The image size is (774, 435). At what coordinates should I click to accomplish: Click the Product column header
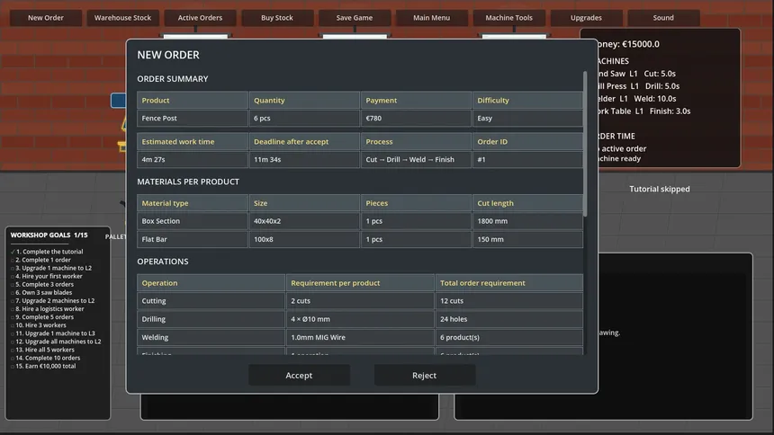point(193,100)
